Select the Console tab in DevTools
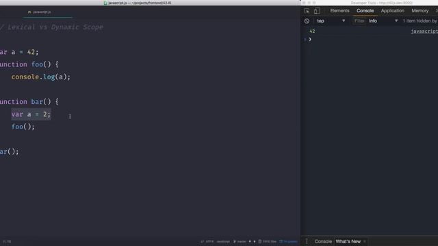 click(365, 11)
